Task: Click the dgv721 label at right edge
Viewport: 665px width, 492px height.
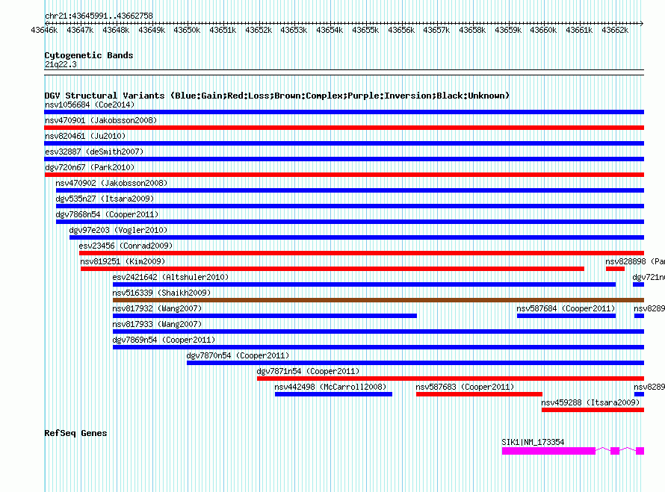Action: click(x=649, y=277)
